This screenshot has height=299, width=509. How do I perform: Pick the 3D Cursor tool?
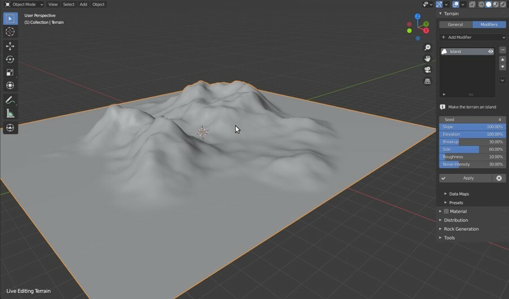(x=10, y=32)
